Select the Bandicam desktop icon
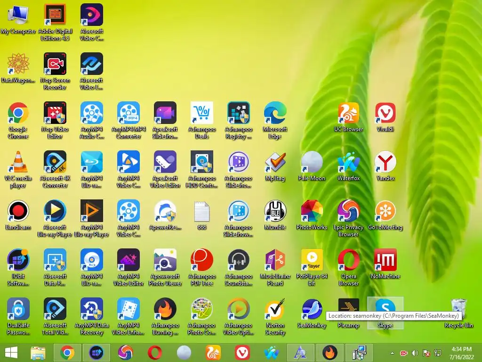The height and width of the screenshot is (362, 482). (18, 215)
